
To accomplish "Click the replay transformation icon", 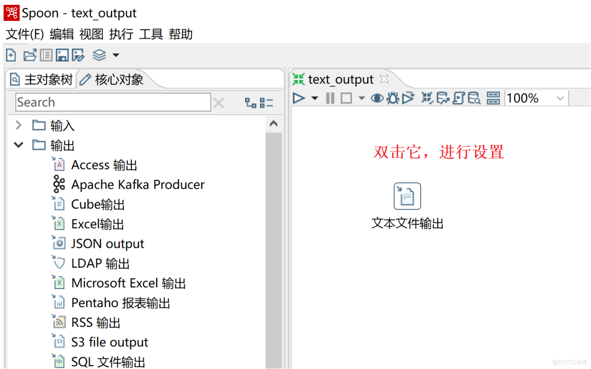I will 408,98.
